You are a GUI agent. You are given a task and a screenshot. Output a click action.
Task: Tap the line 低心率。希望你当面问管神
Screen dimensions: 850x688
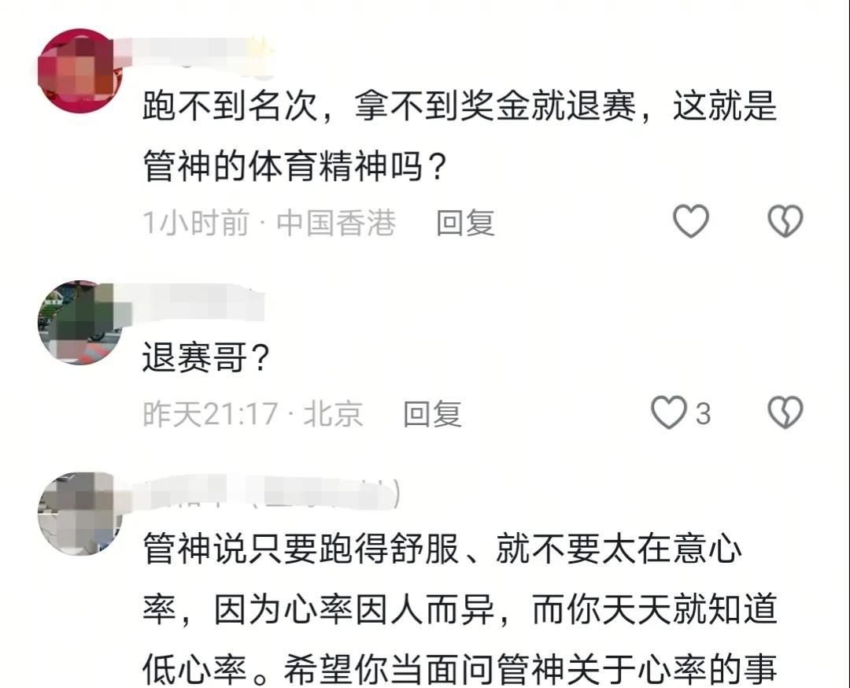click(460, 670)
